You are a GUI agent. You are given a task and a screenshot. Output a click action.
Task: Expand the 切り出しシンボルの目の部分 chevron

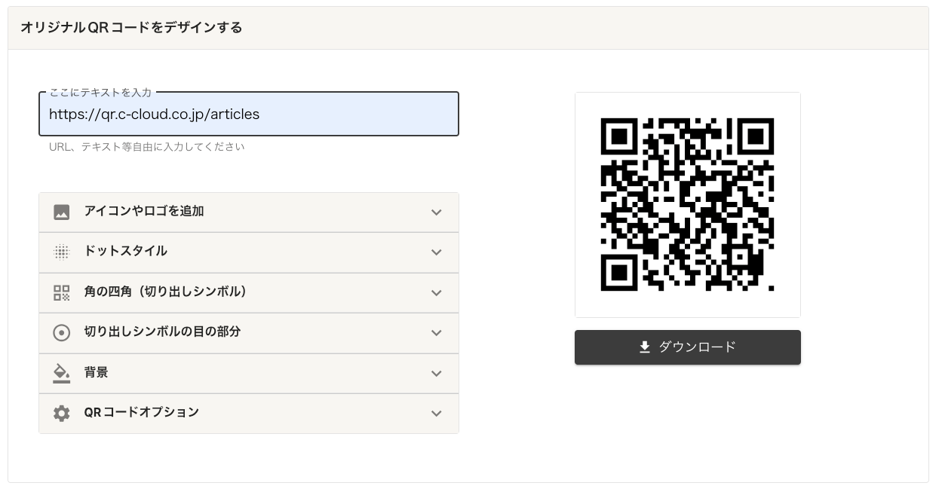pos(437,333)
